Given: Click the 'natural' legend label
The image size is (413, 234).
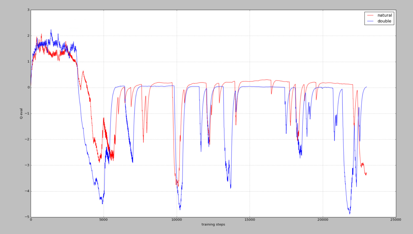Looking at the screenshot, I should pos(384,15).
